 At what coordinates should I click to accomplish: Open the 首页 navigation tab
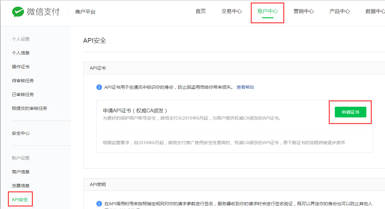(x=201, y=11)
